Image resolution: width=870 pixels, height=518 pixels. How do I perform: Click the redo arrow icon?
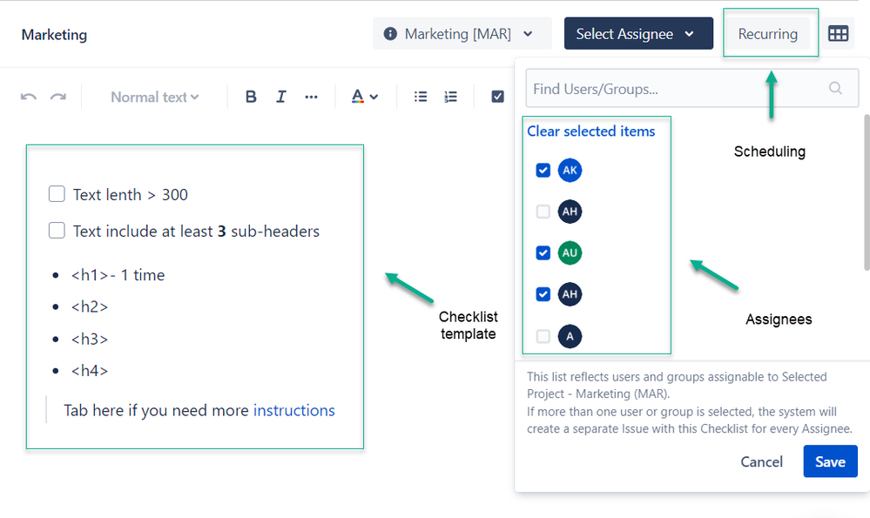point(57,97)
